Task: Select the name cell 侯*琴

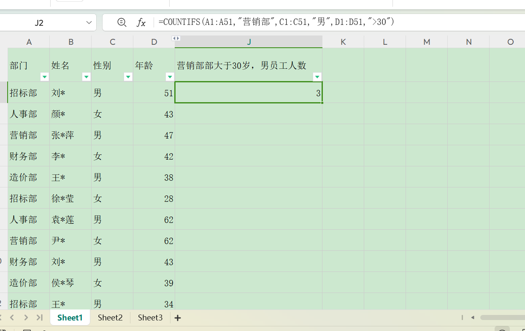Action: pyautogui.click(x=70, y=283)
